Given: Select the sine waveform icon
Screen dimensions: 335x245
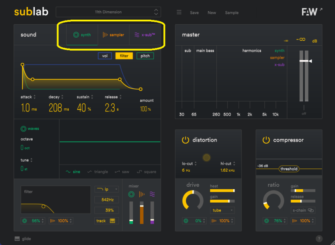Looking at the screenshot, I should coord(68,172).
